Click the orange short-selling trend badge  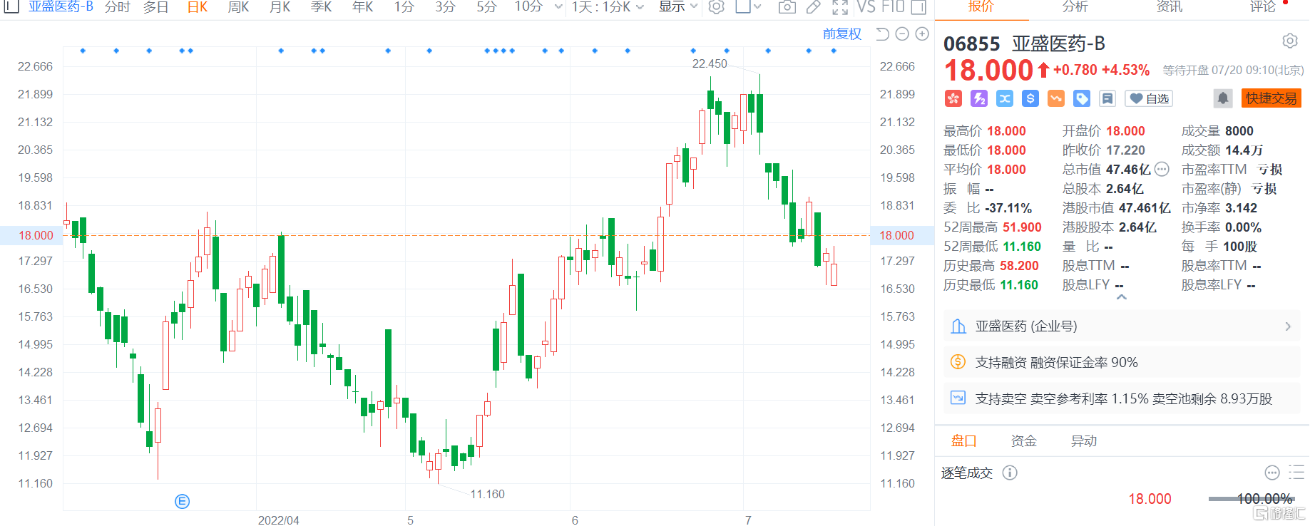pos(1056,98)
